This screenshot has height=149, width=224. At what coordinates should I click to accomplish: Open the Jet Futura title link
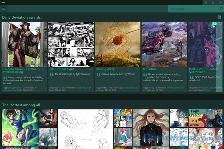(x=149, y=69)
